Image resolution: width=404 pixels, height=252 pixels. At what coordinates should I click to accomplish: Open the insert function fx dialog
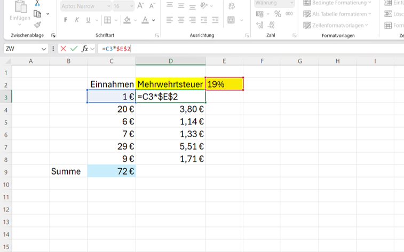coord(84,49)
